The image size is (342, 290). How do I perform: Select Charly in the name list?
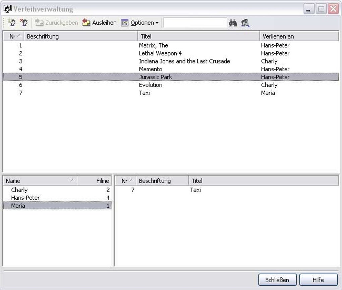pyautogui.click(x=57, y=190)
